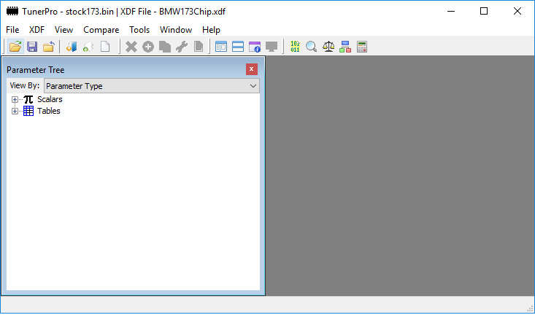Click the magnifying glass search icon
This screenshot has width=535, height=315.
click(312, 47)
